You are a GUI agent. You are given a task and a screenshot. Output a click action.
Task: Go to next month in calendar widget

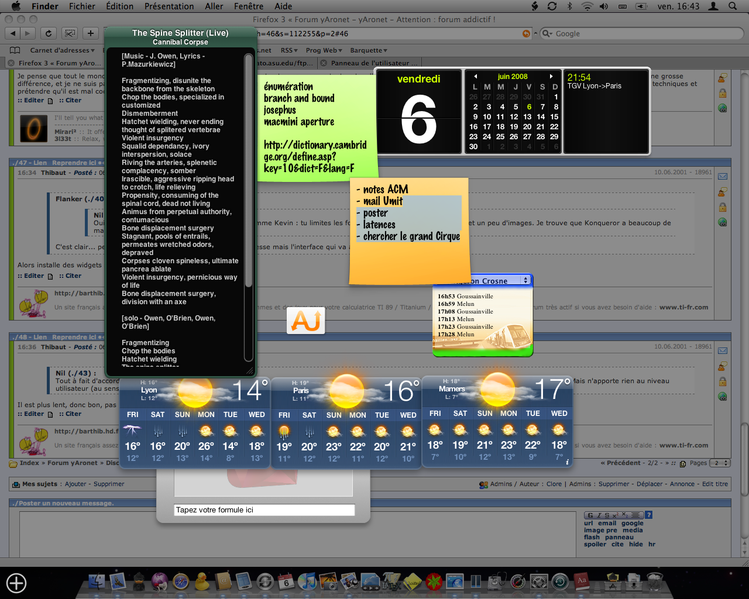pos(551,77)
